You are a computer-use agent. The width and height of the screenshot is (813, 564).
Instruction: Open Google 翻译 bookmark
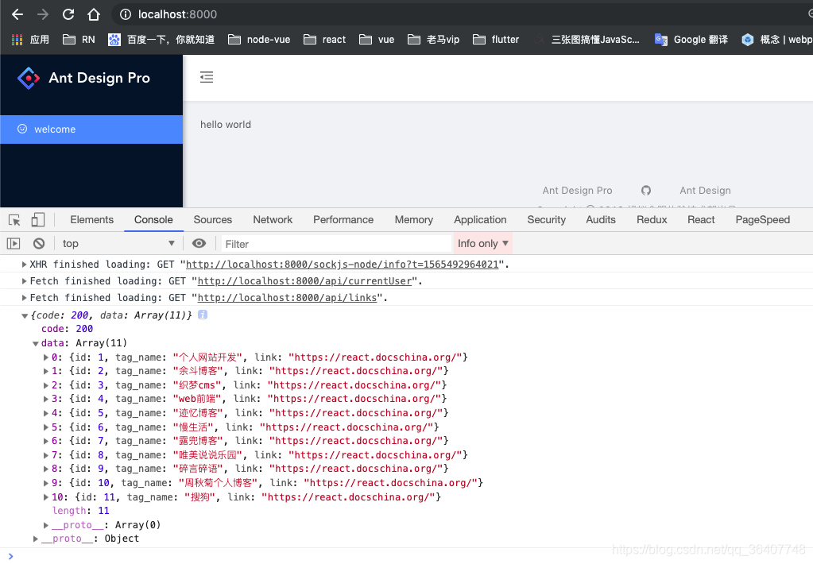[x=691, y=40]
